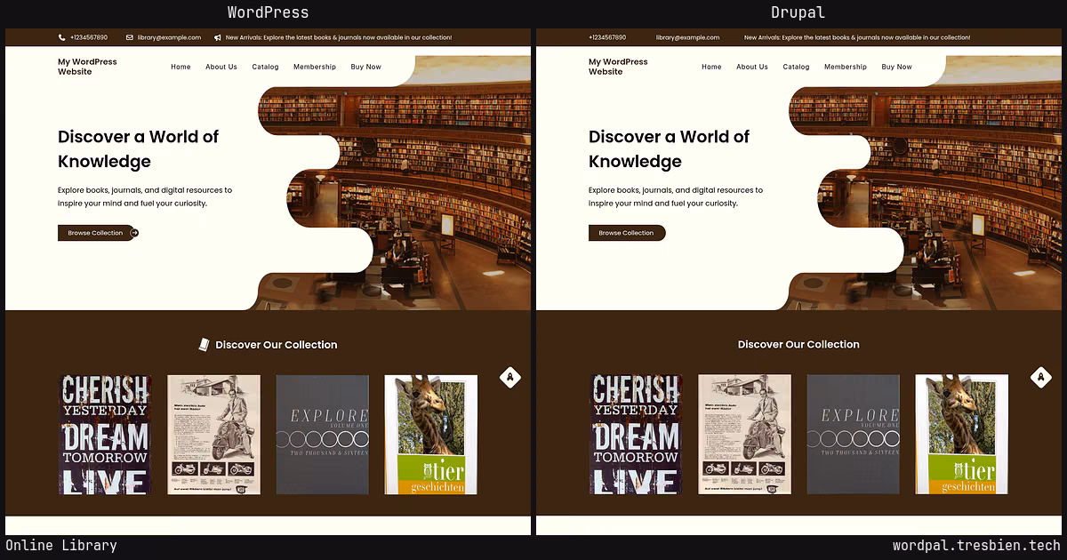This screenshot has height=560, width=1067.
Task: Click Discover a World of Knowledge heading in Drupal
Action: (x=669, y=148)
